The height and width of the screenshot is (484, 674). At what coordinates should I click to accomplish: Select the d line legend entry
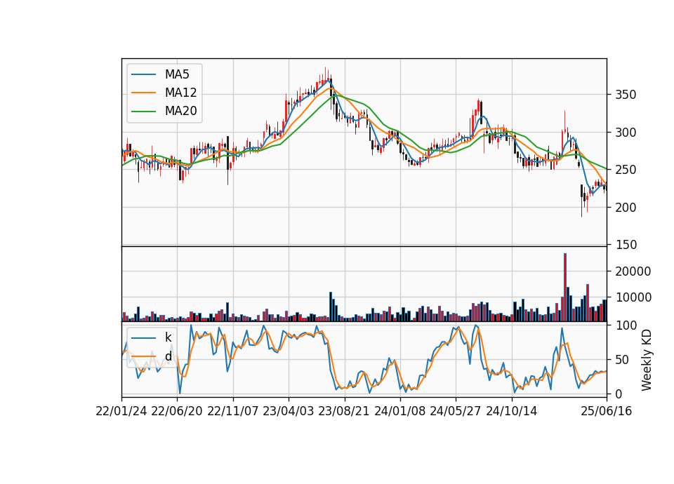[152, 356]
